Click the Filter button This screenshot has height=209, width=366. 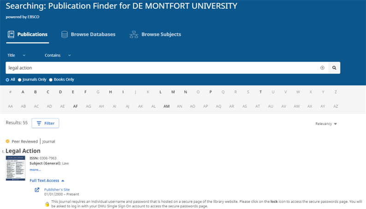[45, 123]
